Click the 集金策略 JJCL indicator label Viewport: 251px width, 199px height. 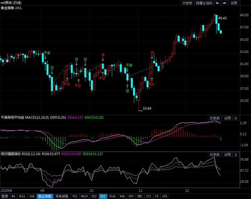click(x=11, y=8)
